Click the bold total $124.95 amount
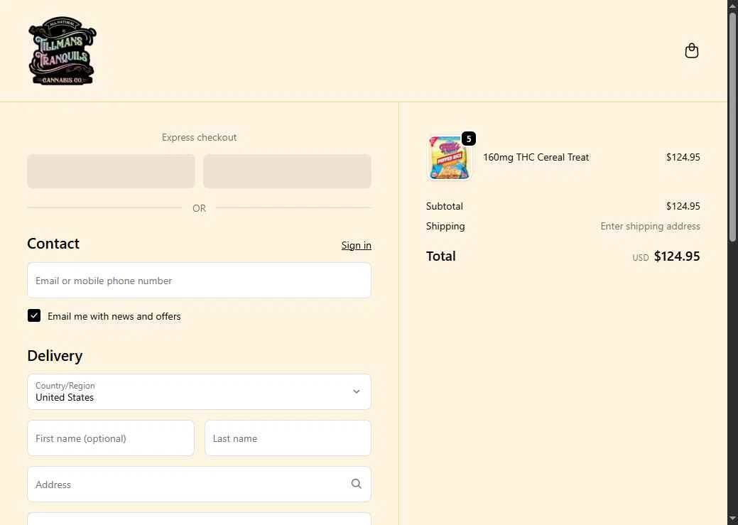The width and height of the screenshot is (738, 525). pos(677,256)
